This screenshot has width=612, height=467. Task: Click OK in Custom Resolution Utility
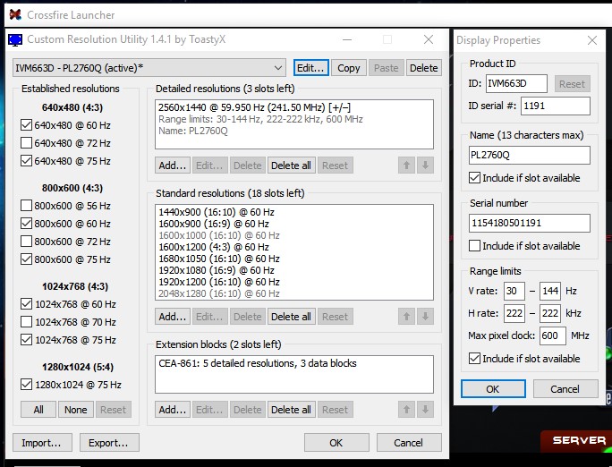point(336,443)
